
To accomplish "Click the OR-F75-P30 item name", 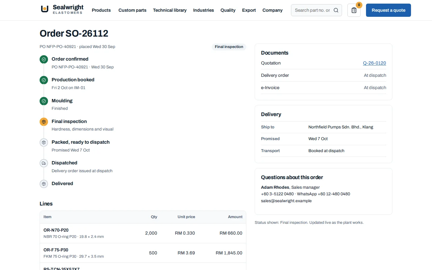I will pyautogui.click(x=56, y=250).
